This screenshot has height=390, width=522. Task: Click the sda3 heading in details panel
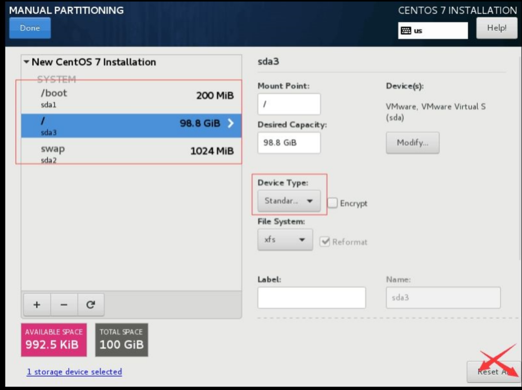268,61
